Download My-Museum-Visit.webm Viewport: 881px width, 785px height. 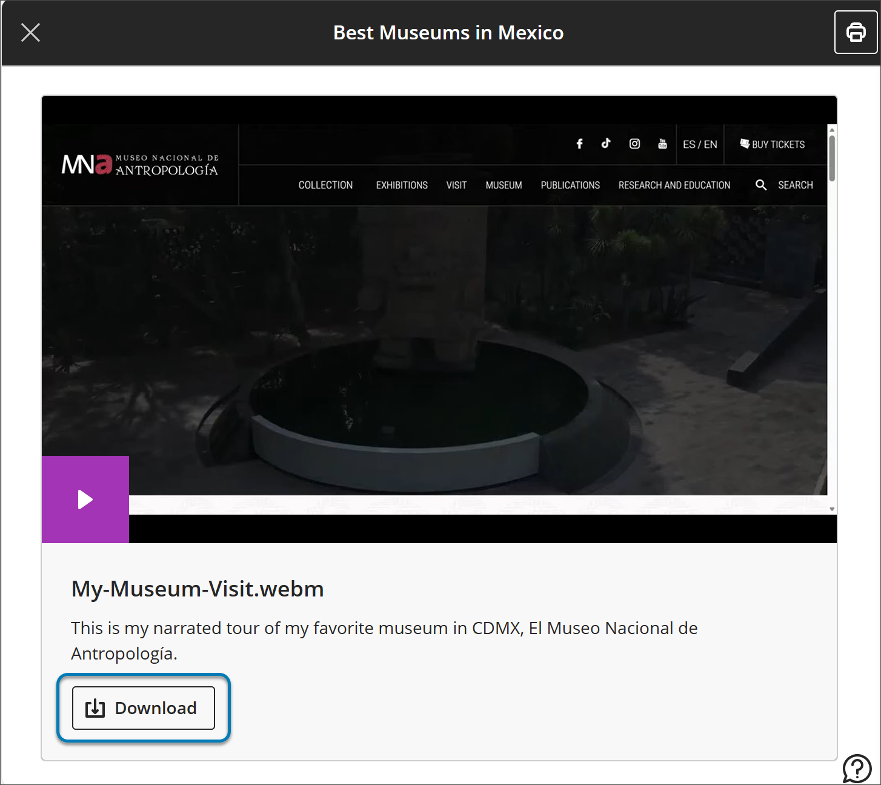point(143,708)
